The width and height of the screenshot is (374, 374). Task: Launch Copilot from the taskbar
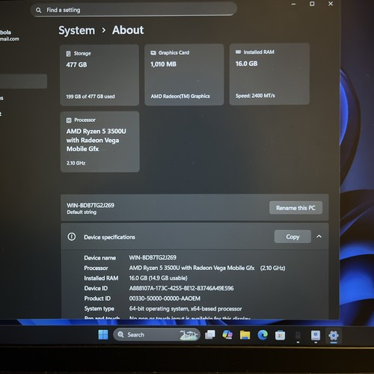click(227, 335)
